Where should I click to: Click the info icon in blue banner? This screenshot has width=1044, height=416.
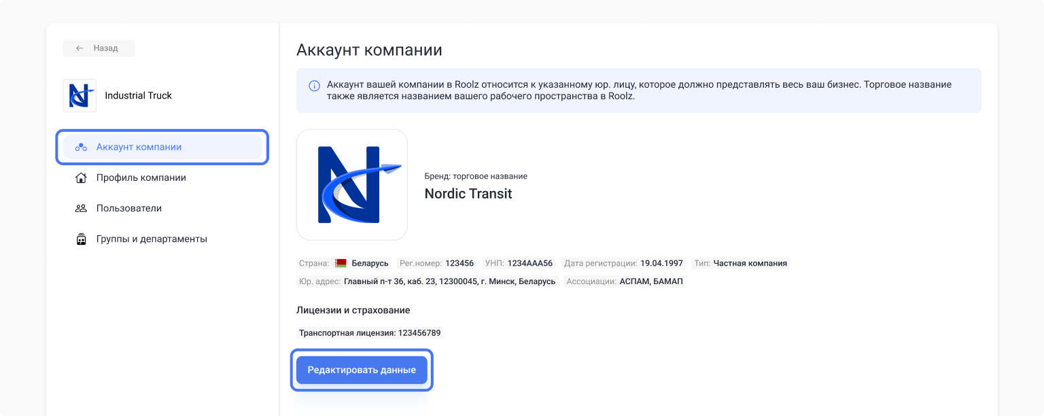tap(314, 86)
